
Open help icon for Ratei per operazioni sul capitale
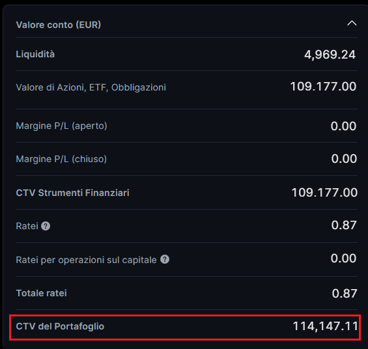[165, 259]
